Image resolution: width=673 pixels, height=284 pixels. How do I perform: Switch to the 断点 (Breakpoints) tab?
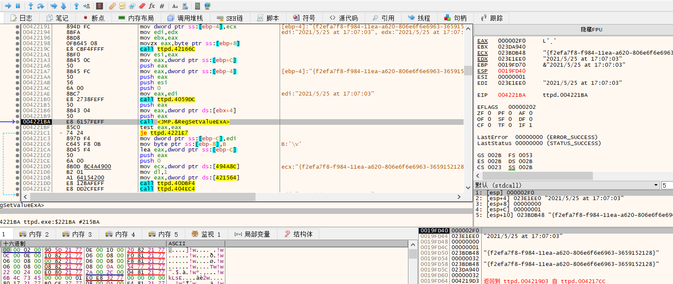pyautogui.click(x=93, y=18)
